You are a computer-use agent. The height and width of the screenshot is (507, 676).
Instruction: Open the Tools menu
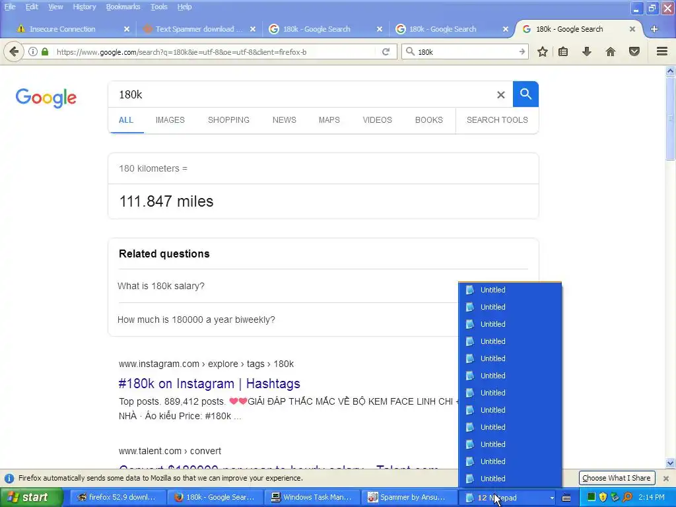click(158, 7)
